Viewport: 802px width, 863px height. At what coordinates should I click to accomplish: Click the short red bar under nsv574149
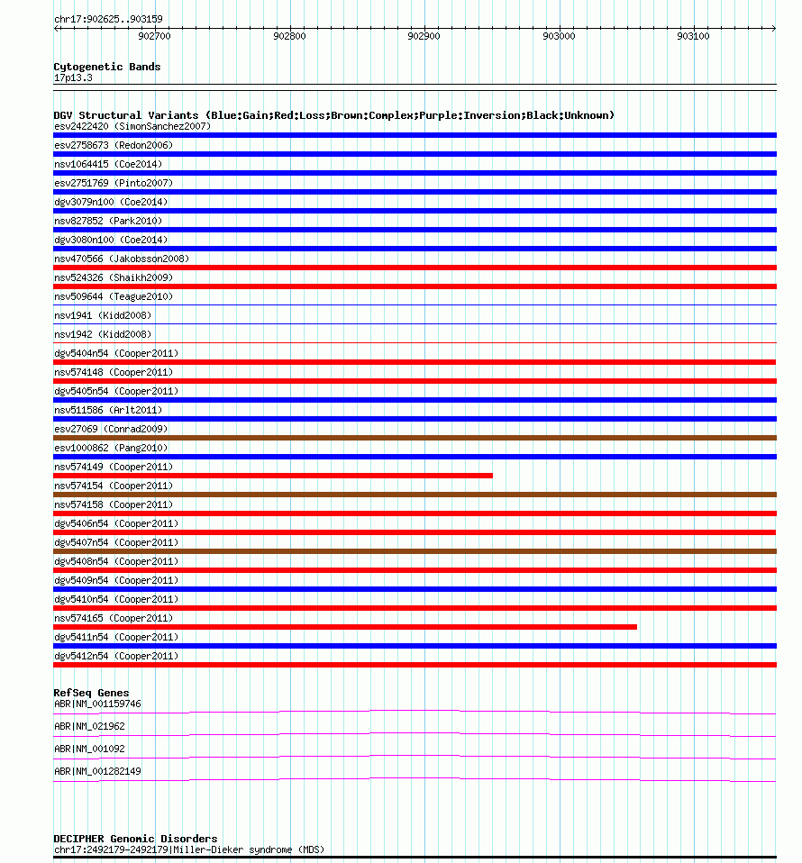(273, 476)
